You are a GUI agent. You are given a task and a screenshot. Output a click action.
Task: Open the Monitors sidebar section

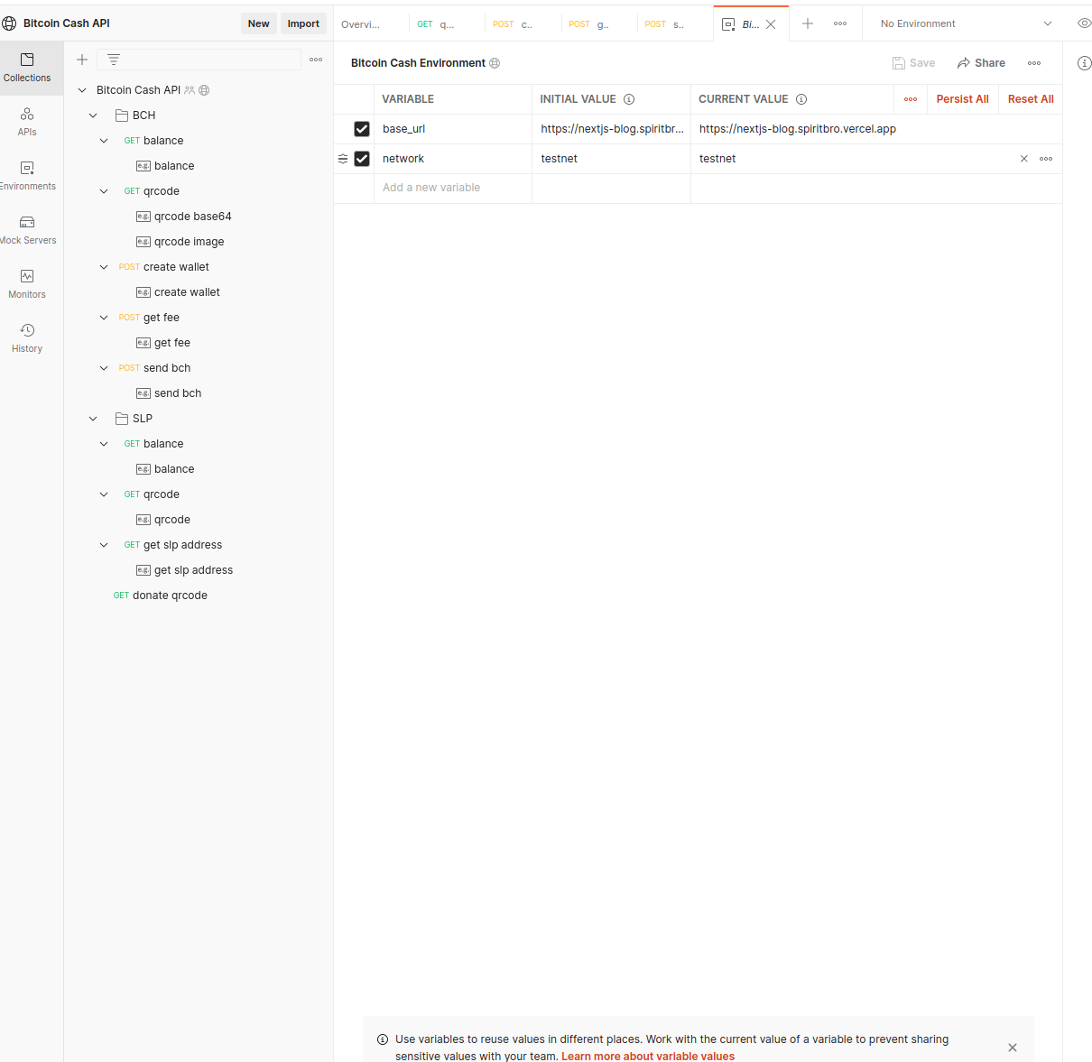(x=27, y=283)
